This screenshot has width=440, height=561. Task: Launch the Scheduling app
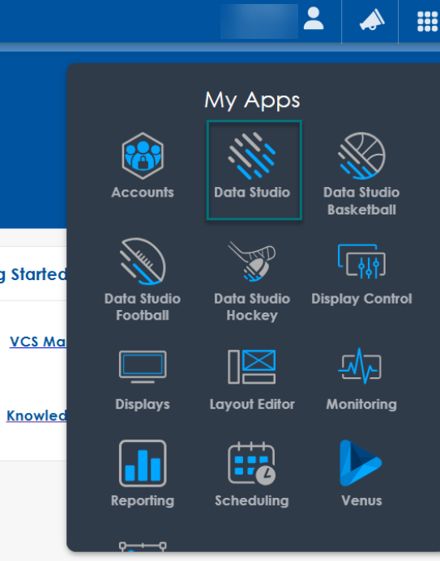tap(252, 474)
